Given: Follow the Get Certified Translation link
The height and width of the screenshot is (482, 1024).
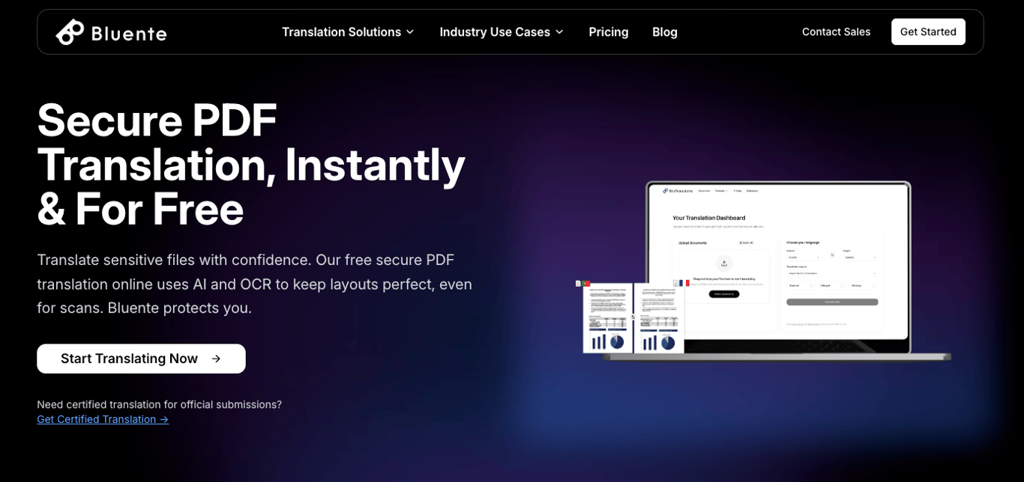Looking at the screenshot, I should pyautogui.click(x=103, y=419).
